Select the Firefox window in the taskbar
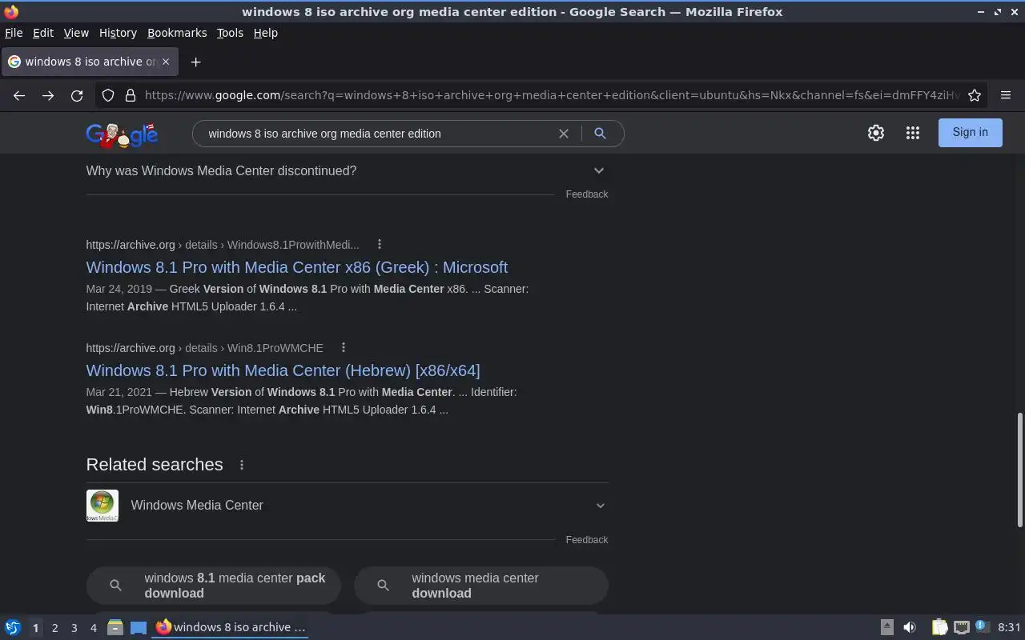 pyautogui.click(x=231, y=627)
